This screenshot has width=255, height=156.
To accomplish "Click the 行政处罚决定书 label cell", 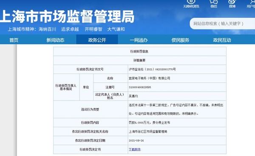I will coord(90,149).
